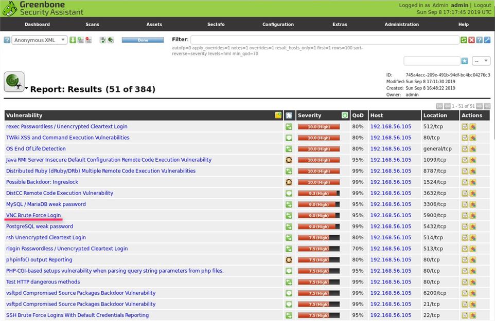Image resolution: width=495 pixels, height=321 pixels.
Task: Click the Greenbone dragon logo
Action: (x=9, y=9)
